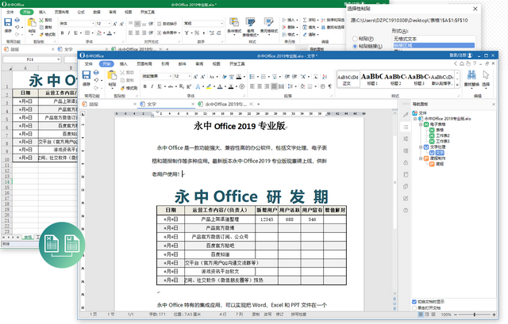
Task: Click the font color A icon in the document ribbon
Action: coord(220,86)
